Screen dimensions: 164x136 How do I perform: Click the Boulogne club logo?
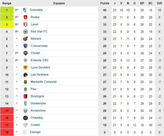(x=25, y=96)
